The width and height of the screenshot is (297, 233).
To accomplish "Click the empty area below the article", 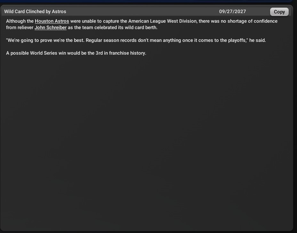I will point(147,144).
